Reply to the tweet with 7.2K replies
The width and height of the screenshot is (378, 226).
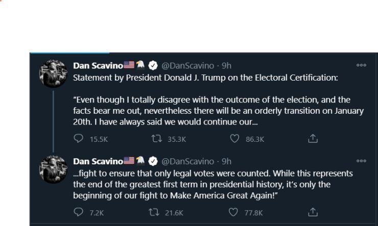[79, 213]
